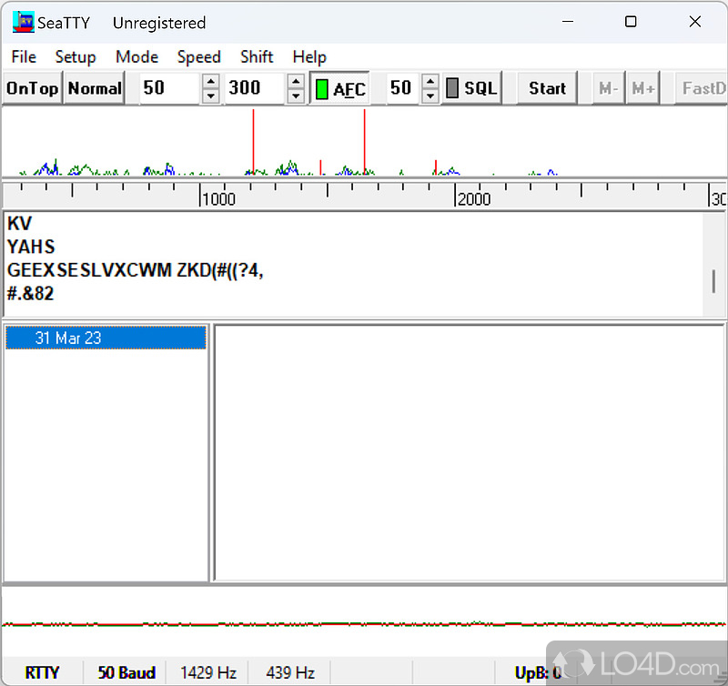This screenshot has width=728, height=686.
Task: Click the FastD button
Action: point(701,88)
